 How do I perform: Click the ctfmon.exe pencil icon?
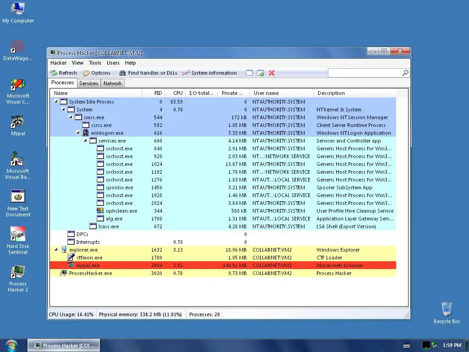(71, 257)
